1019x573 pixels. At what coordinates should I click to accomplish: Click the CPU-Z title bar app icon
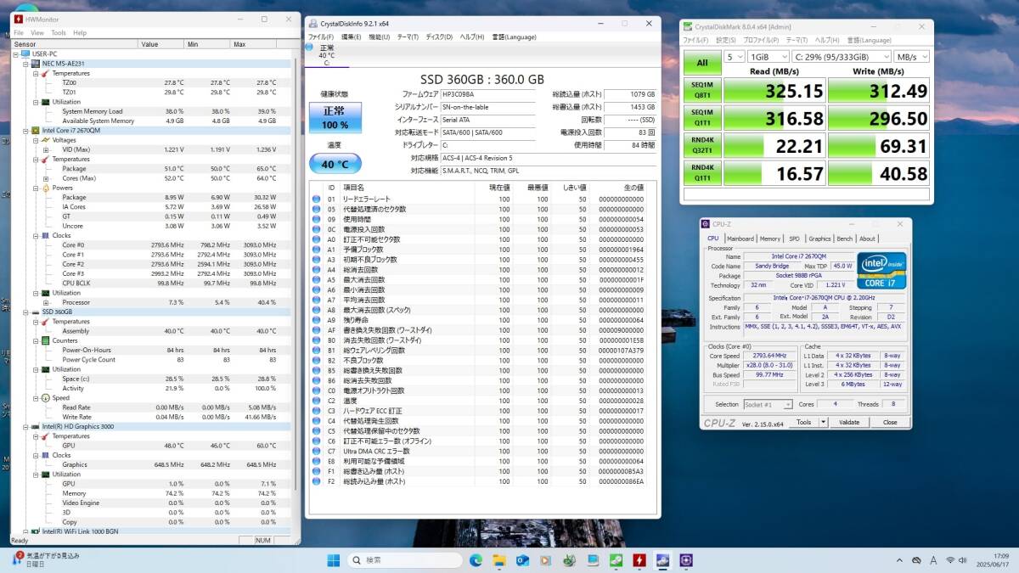point(705,225)
